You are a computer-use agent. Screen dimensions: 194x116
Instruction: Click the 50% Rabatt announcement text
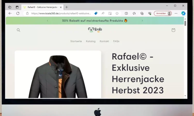(x=95, y=21)
